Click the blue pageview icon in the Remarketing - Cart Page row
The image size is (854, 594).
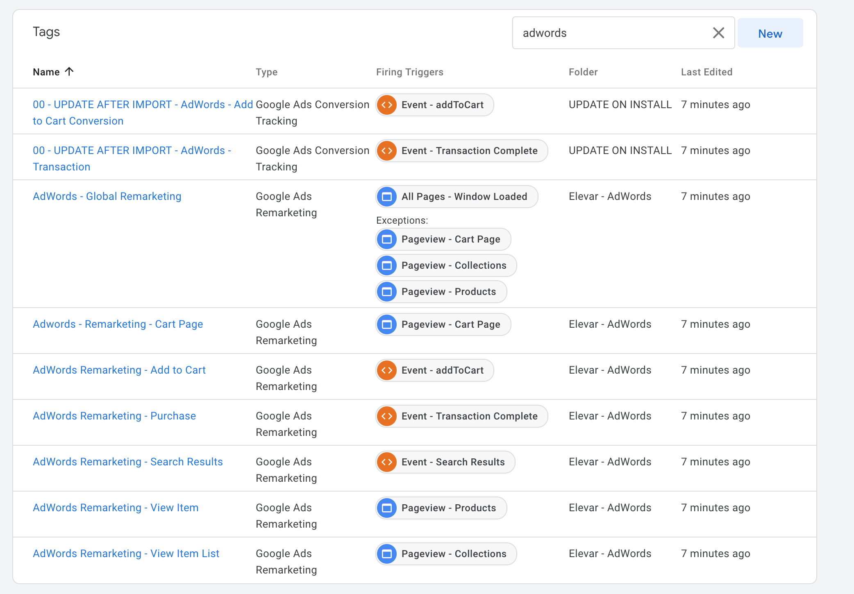point(387,324)
